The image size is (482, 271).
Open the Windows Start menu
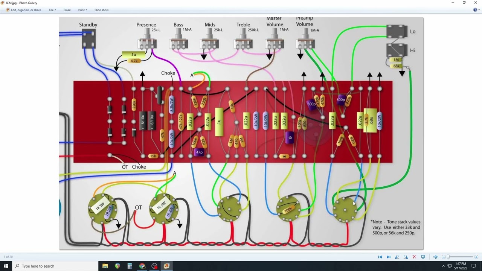(6, 266)
